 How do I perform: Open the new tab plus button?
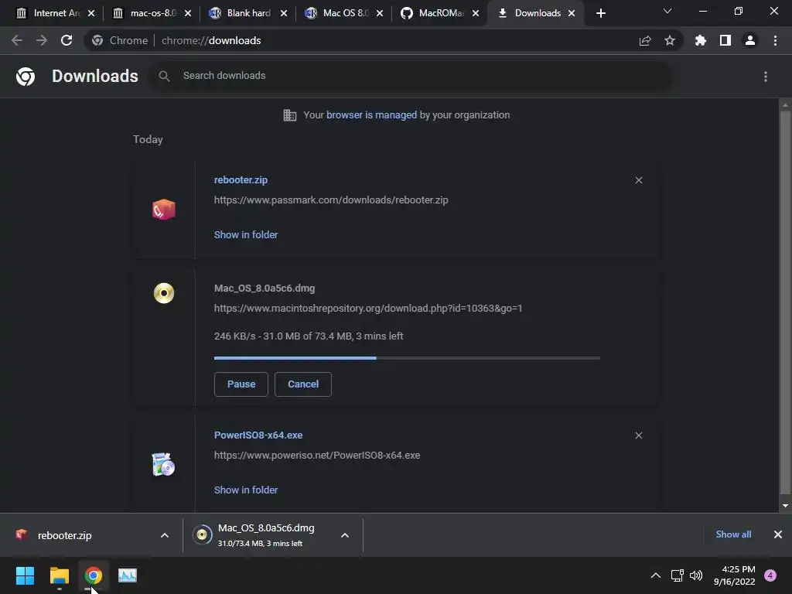tap(600, 13)
